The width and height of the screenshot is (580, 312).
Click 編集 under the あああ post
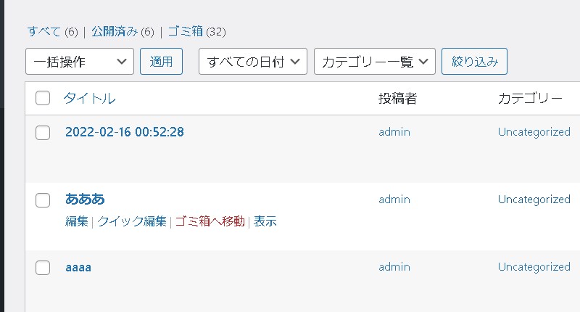click(x=77, y=221)
